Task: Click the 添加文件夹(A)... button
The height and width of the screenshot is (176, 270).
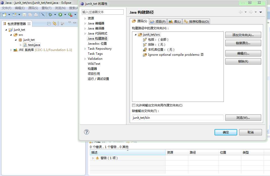Action: [x=243, y=35]
